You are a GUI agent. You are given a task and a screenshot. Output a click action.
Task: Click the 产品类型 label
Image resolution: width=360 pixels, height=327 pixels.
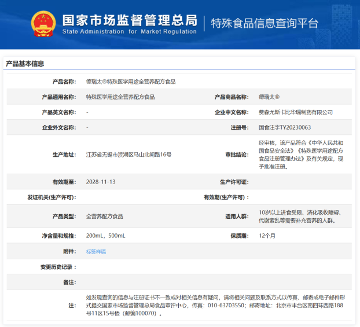(x=64, y=216)
